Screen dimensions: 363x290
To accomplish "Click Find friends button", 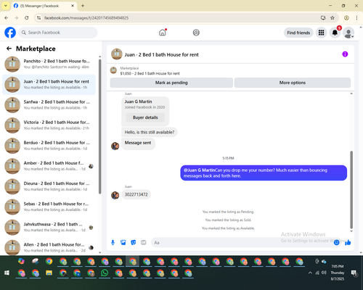I will (298, 33).
